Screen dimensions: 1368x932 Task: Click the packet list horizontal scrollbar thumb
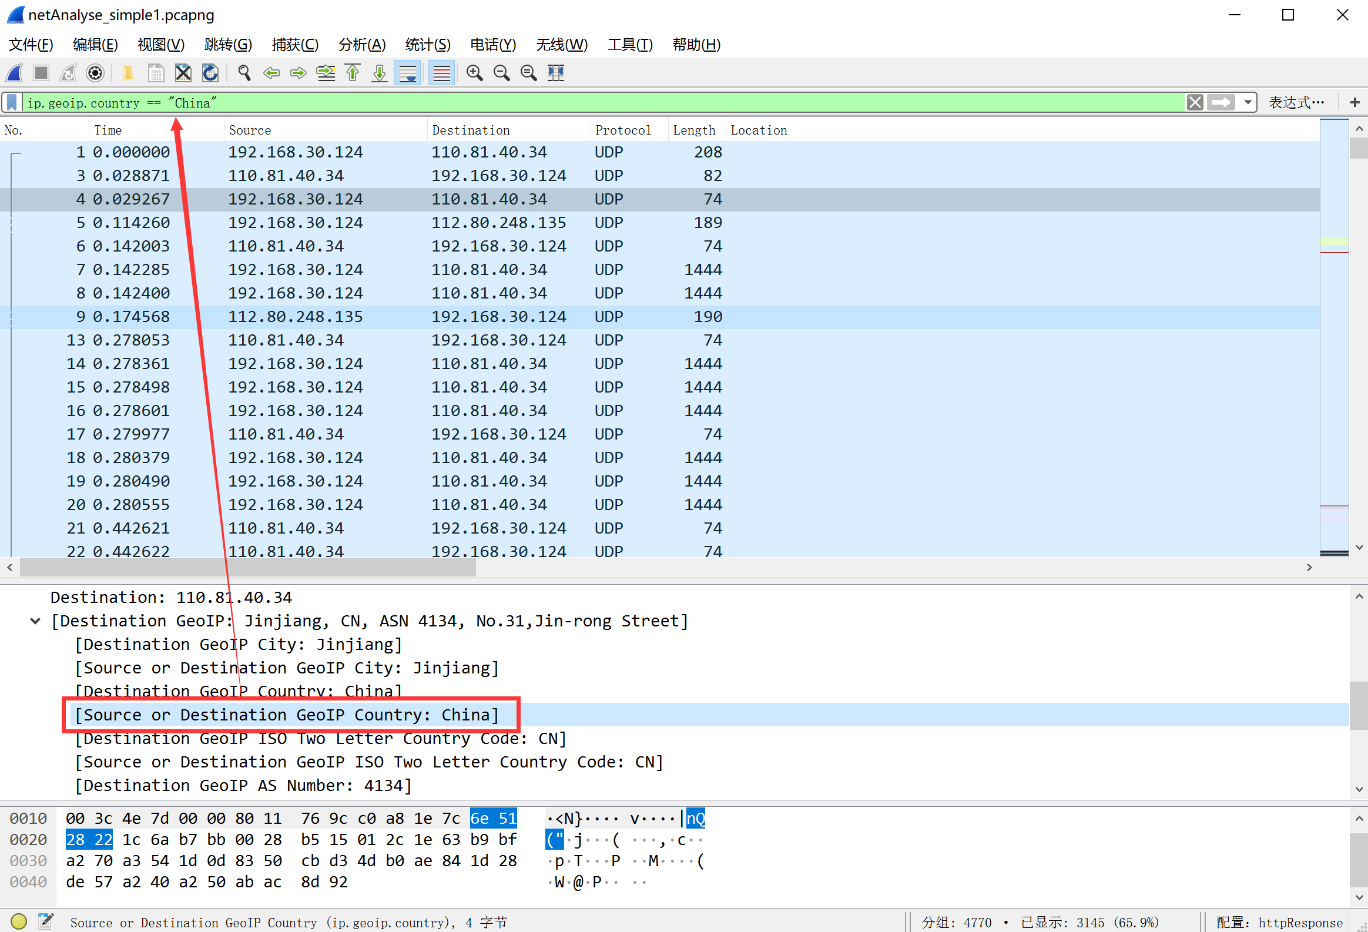click(247, 568)
